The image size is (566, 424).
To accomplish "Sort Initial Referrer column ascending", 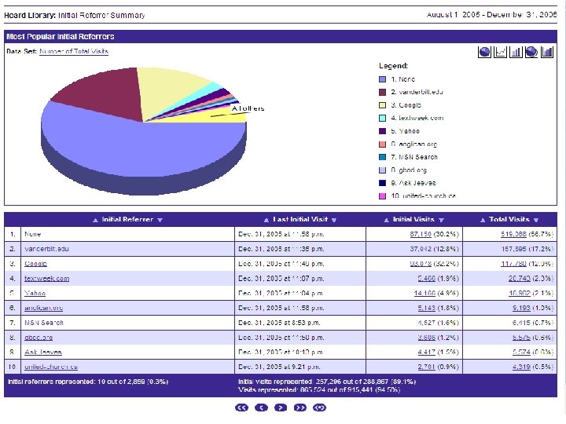I will pos(95,220).
